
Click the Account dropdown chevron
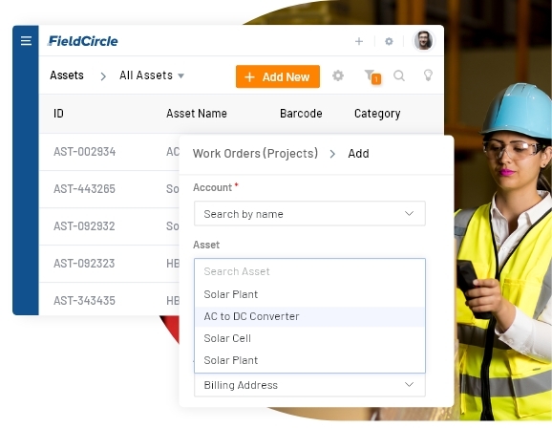[x=409, y=213]
